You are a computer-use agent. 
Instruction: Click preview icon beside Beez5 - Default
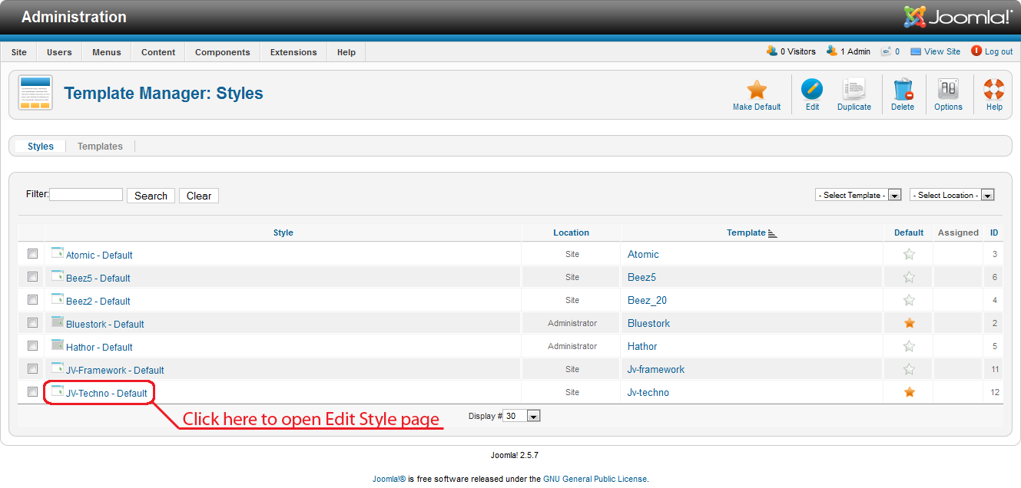pyautogui.click(x=58, y=275)
